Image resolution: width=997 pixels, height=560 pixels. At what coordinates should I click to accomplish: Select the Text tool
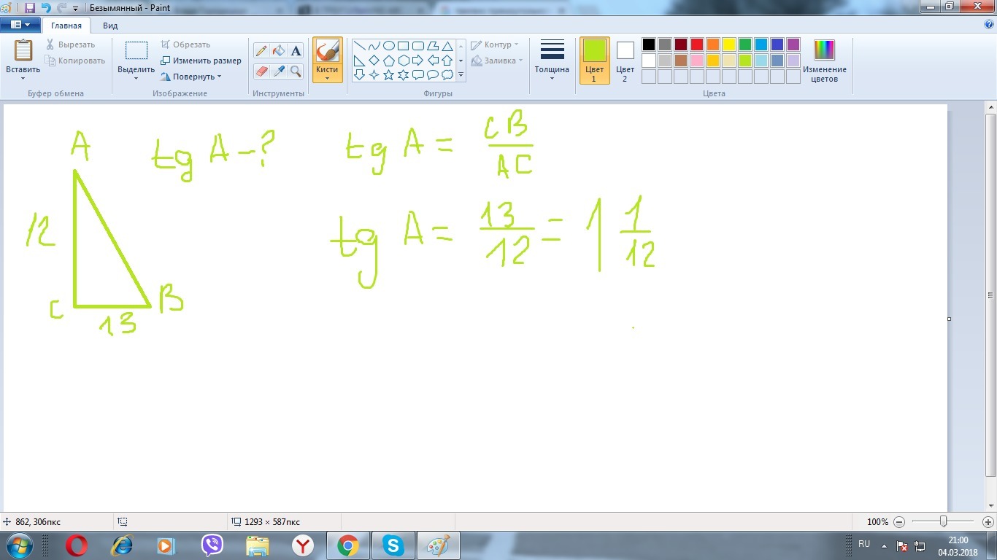295,51
